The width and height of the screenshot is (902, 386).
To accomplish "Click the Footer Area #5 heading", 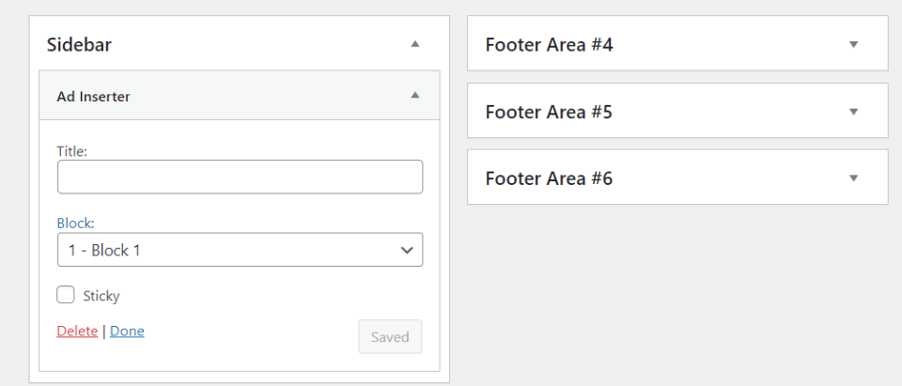I will click(x=549, y=112).
